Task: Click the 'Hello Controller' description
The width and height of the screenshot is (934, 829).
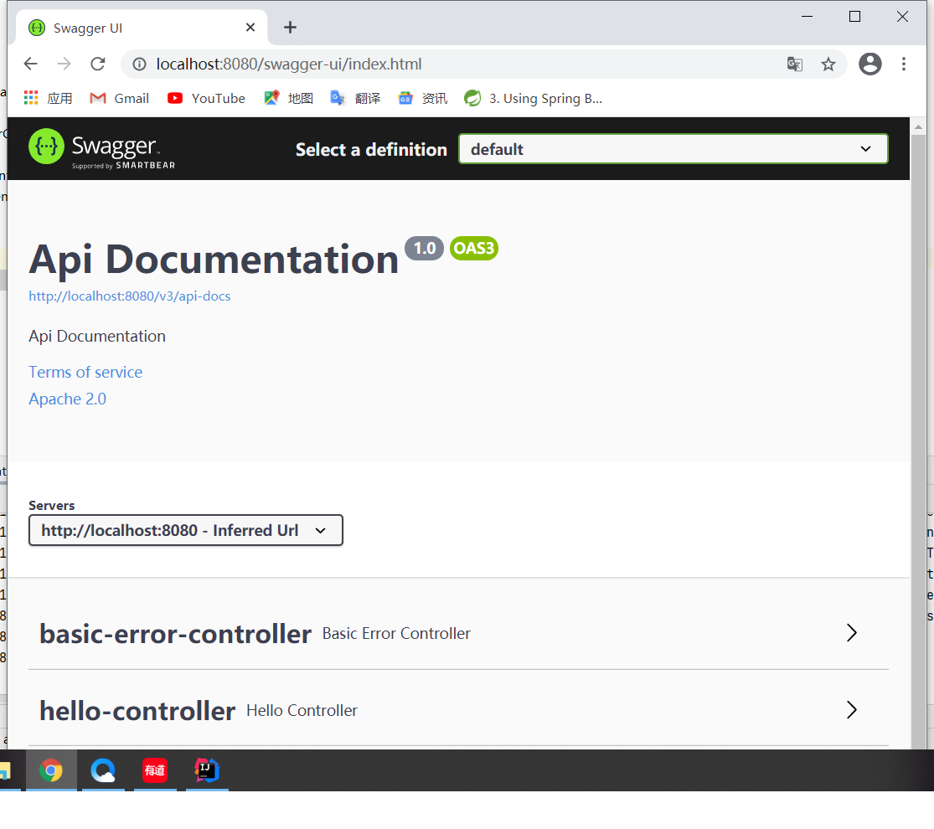Action: tap(302, 710)
